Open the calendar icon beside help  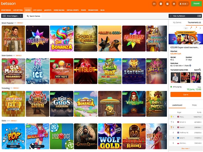coord(167,4)
